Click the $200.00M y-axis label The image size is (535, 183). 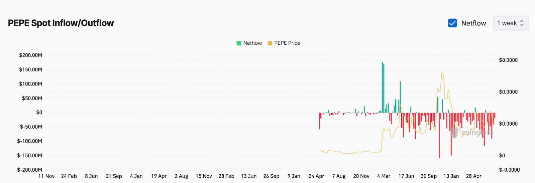(x=30, y=55)
